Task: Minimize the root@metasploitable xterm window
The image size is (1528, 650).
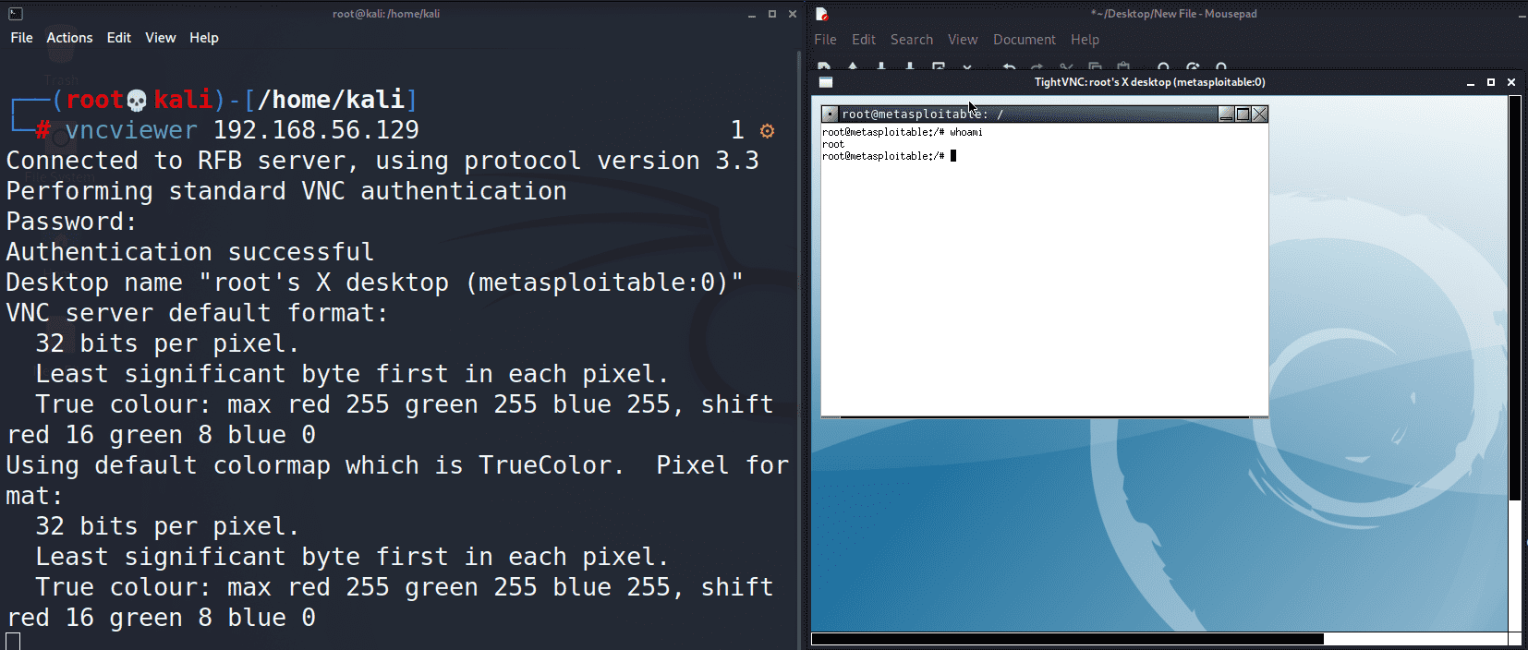Action: pos(1226,114)
